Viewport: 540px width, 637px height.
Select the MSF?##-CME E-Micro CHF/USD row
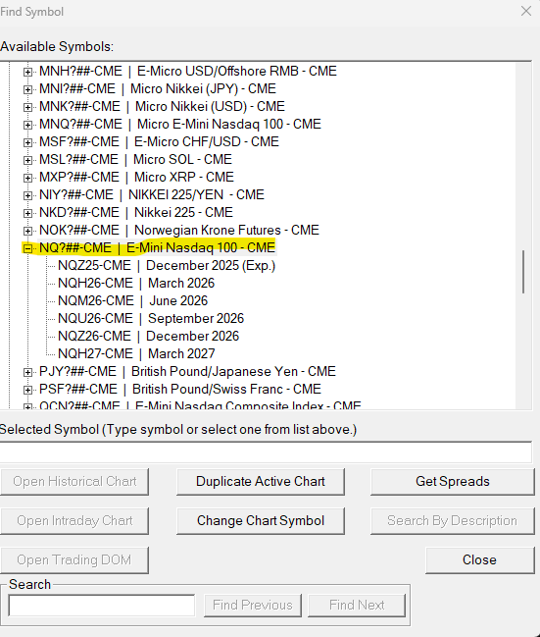pos(160,141)
